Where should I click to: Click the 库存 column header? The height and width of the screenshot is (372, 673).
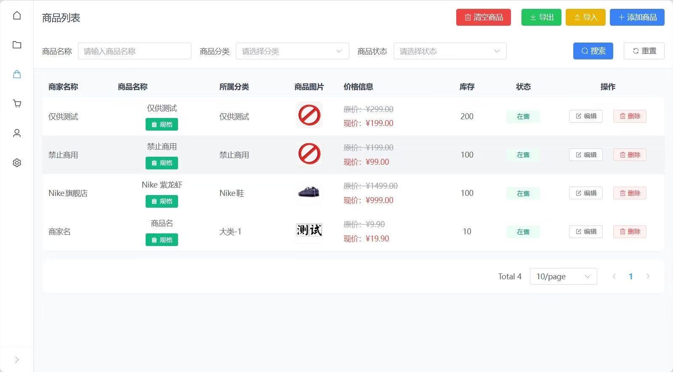coord(467,87)
